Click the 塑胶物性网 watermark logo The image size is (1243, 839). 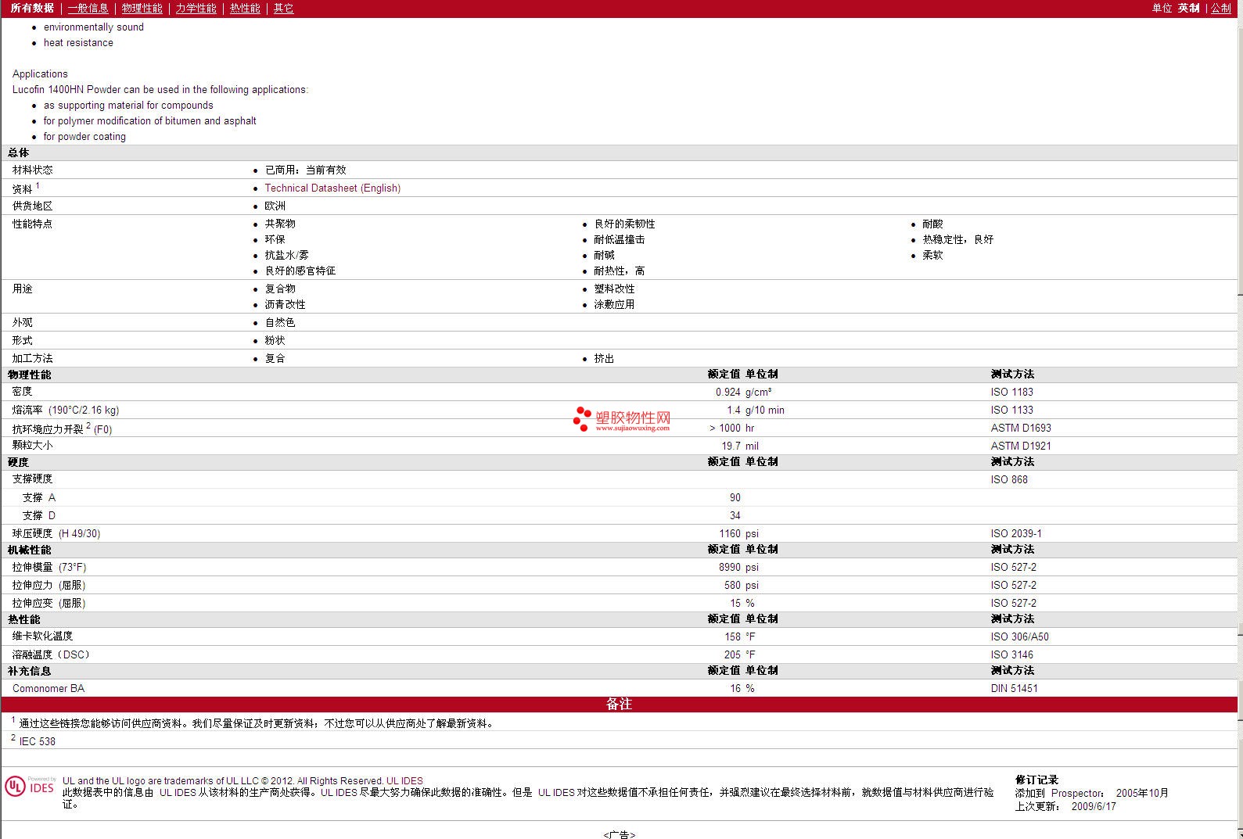pos(623,420)
